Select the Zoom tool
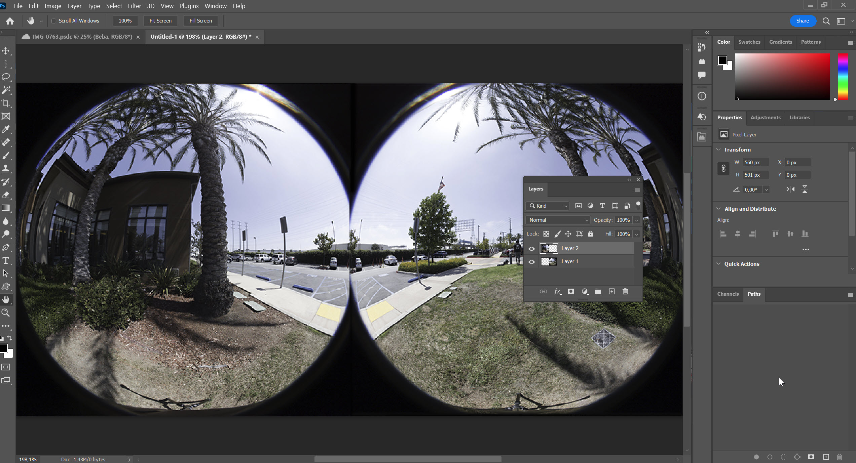 (x=6, y=312)
